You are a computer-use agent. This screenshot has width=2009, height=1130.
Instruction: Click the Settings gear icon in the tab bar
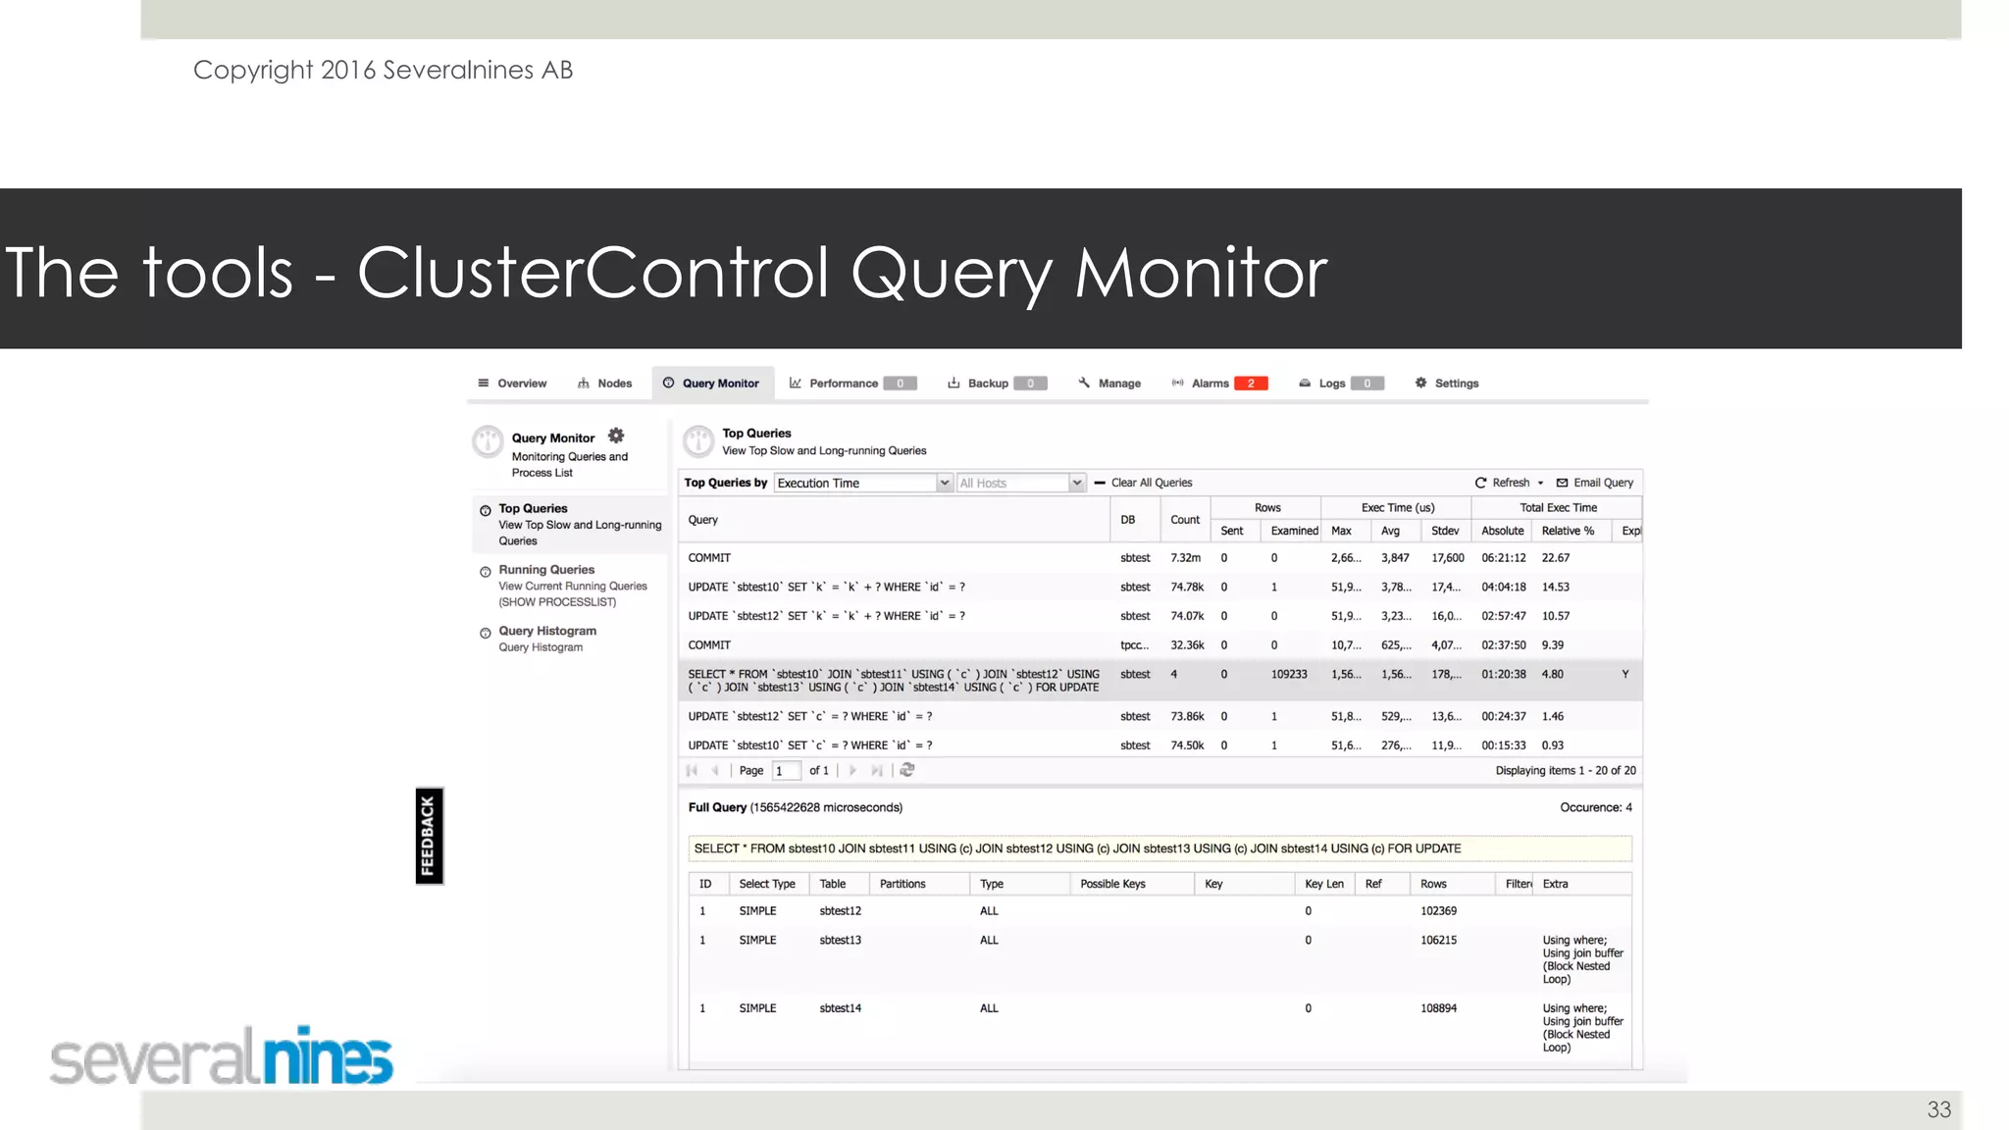(x=1420, y=383)
